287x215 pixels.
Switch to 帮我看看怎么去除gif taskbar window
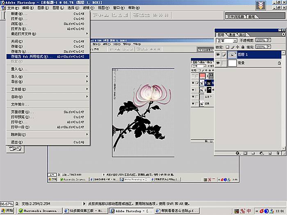pos(177,211)
